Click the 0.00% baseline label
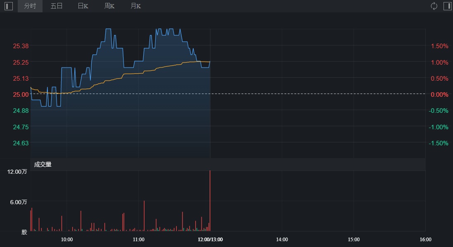The height and width of the screenshot is (247, 453). (439, 94)
